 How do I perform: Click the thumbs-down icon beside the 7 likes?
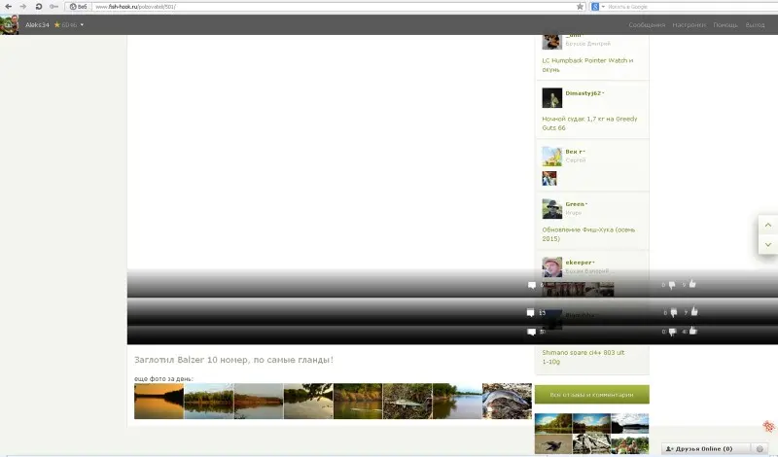pyautogui.click(x=674, y=313)
